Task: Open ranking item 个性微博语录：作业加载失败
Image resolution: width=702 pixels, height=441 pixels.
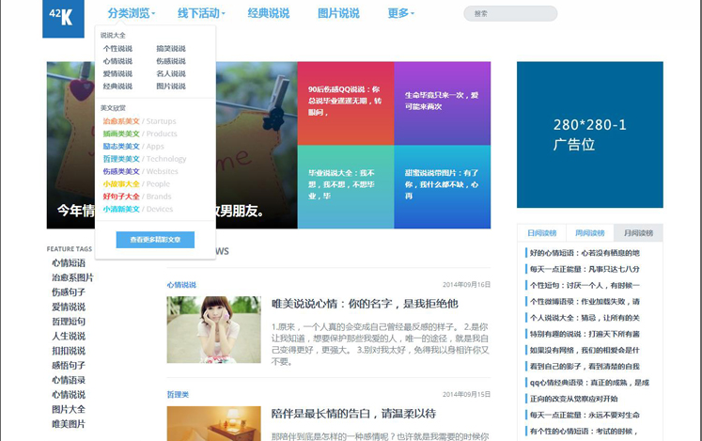Action: (585, 301)
